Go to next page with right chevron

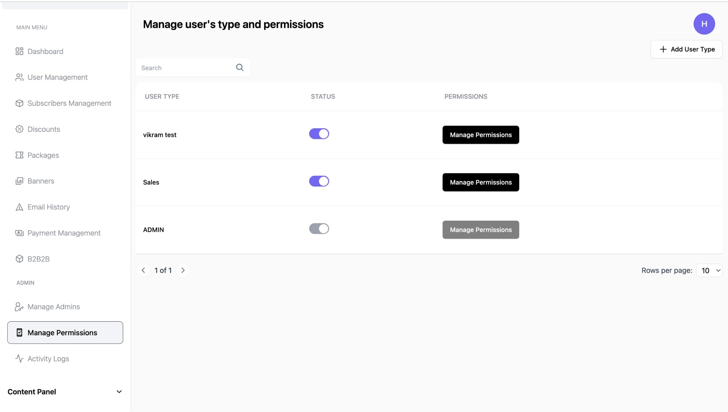tap(183, 270)
